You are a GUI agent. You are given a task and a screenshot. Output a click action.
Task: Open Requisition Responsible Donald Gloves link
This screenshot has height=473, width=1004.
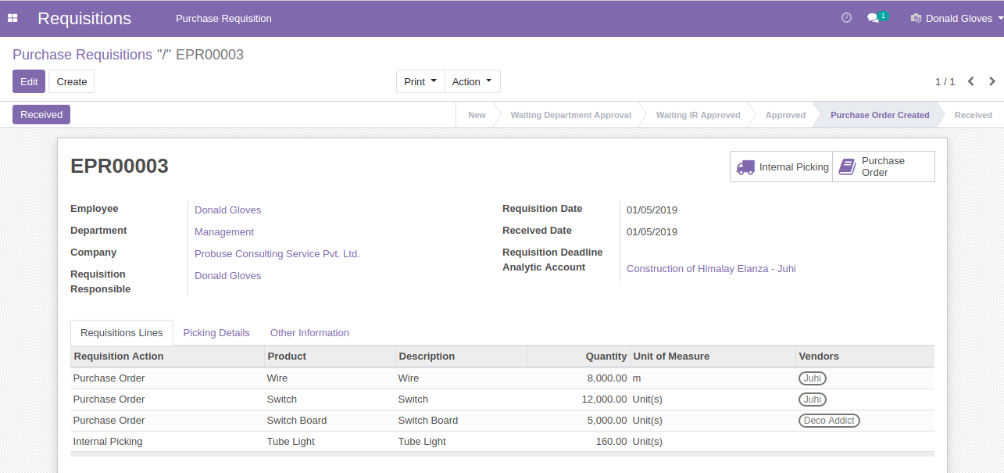pos(227,275)
